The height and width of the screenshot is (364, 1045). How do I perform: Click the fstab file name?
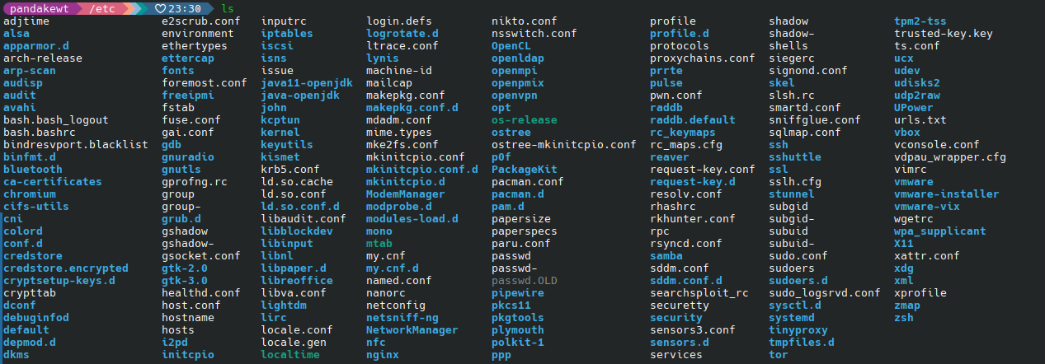coord(178,108)
